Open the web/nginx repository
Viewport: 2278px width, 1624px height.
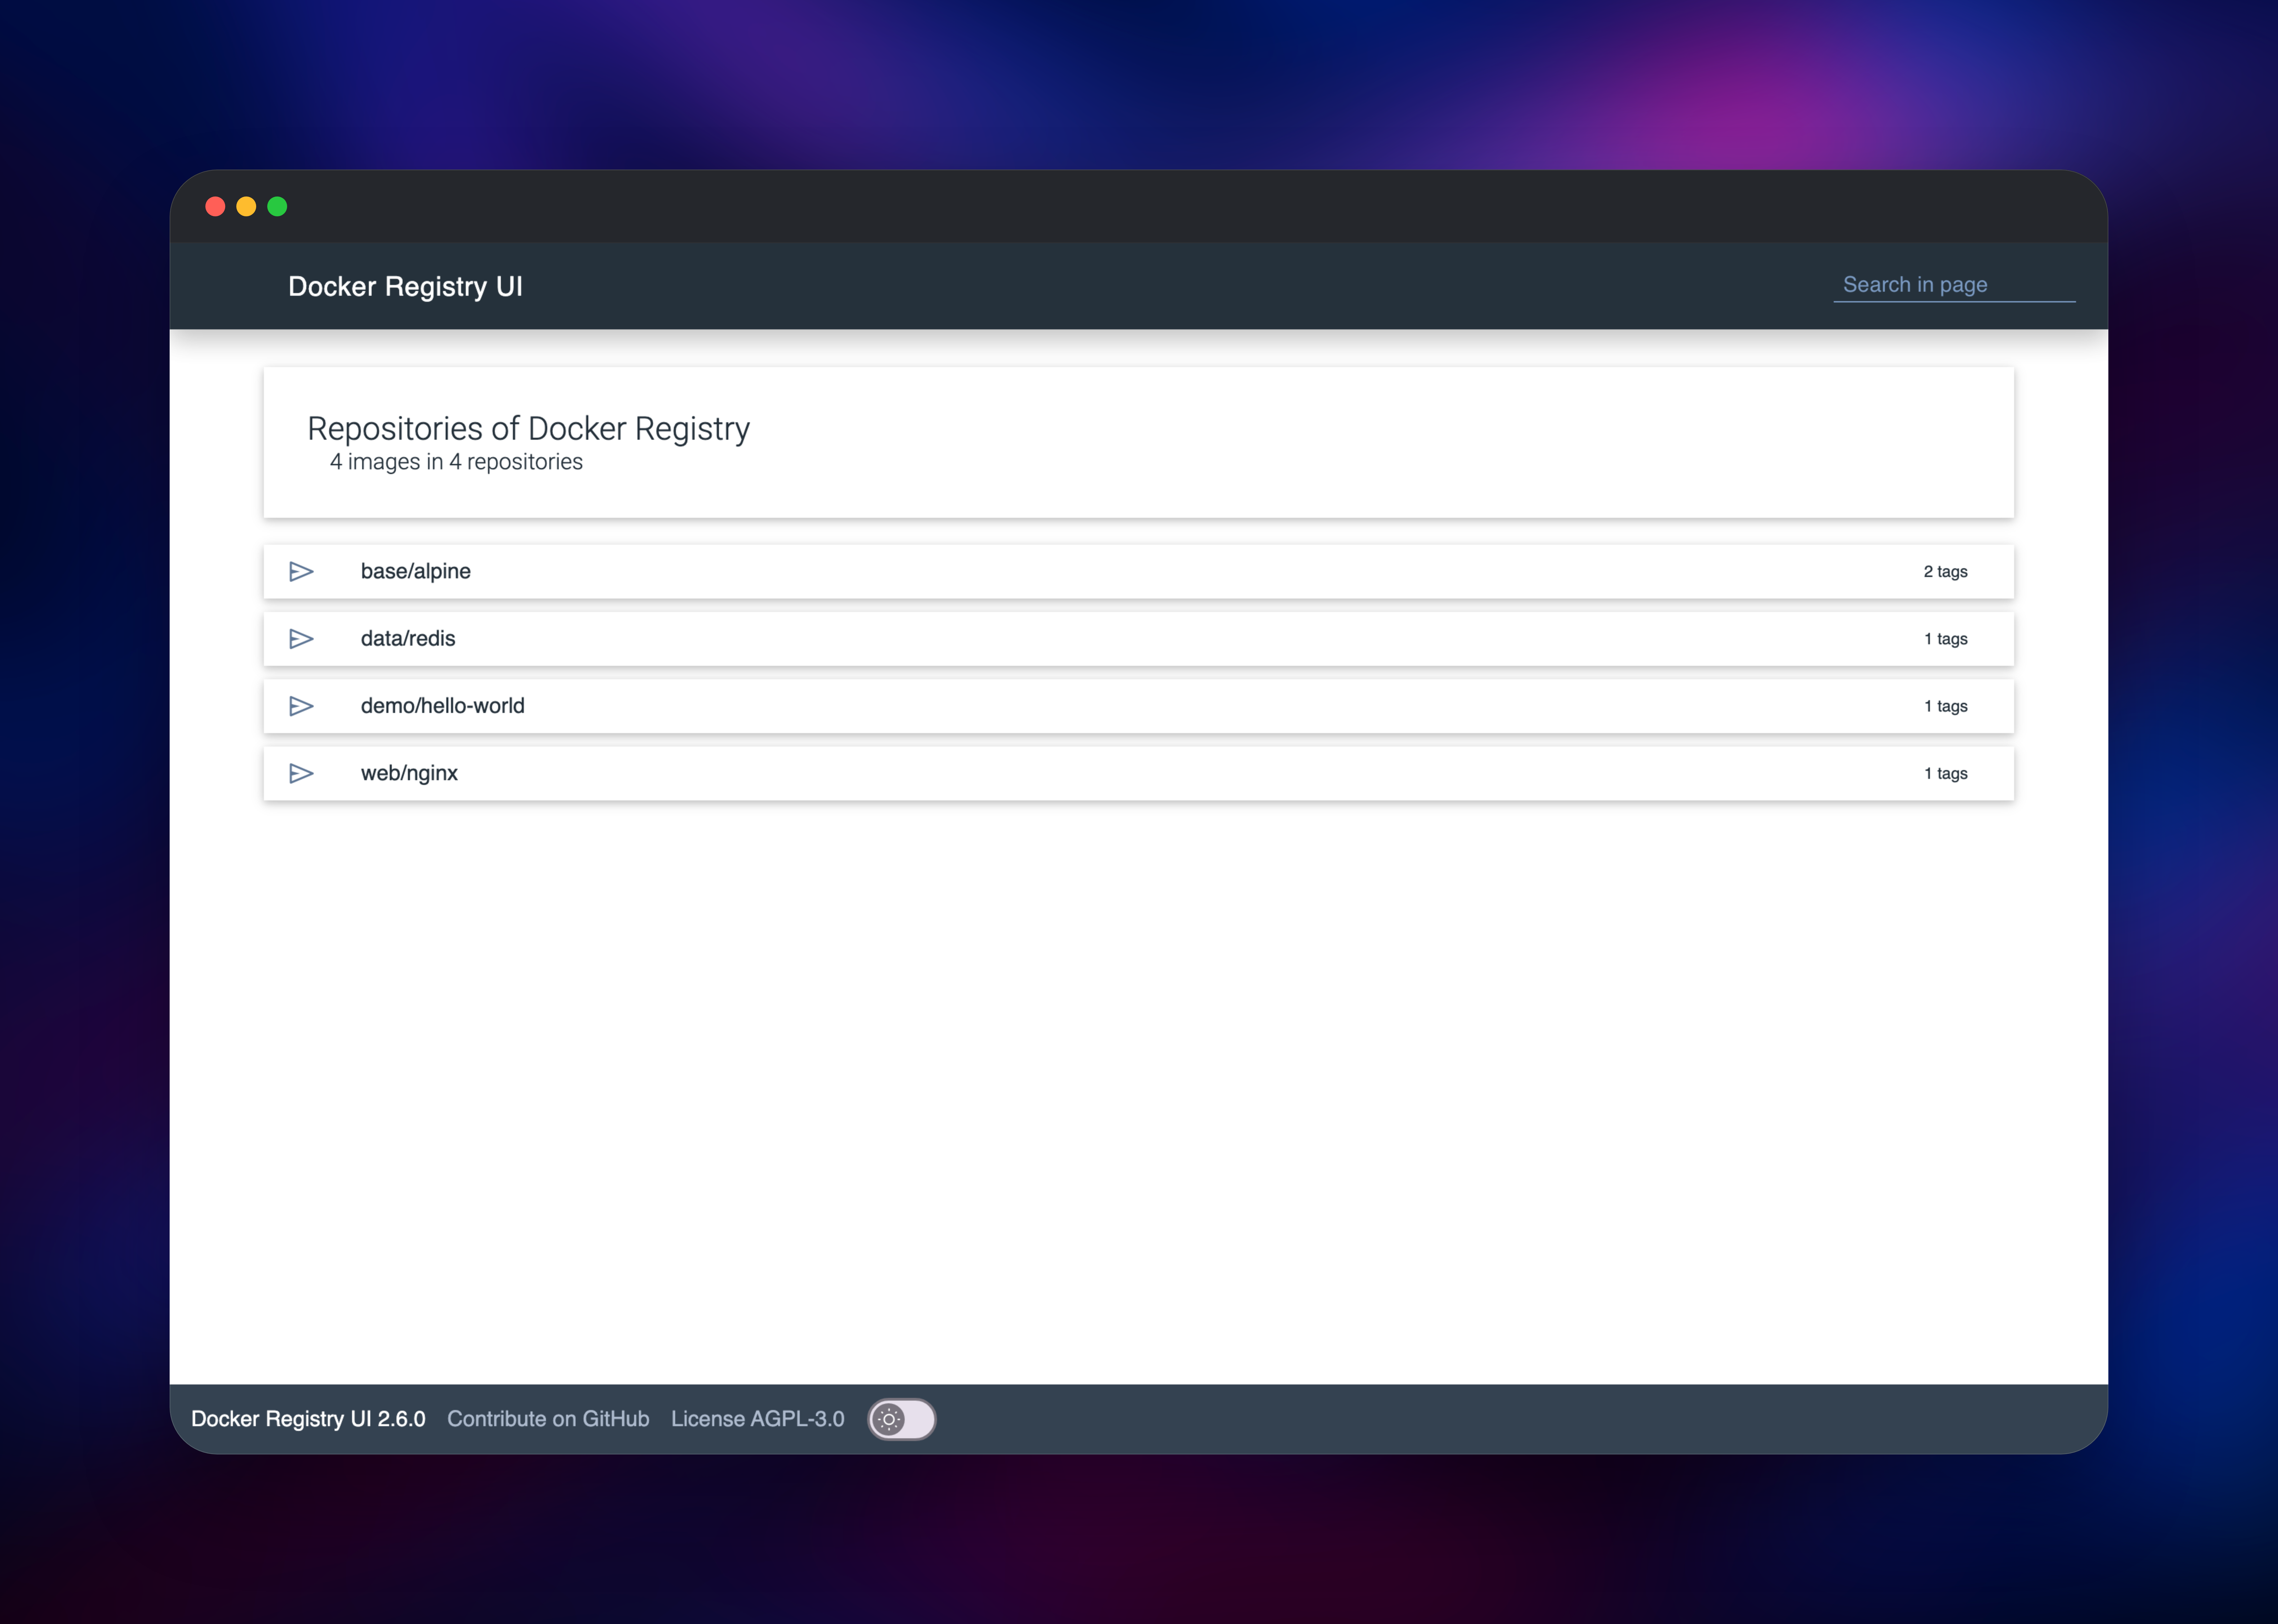[x=1139, y=773]
